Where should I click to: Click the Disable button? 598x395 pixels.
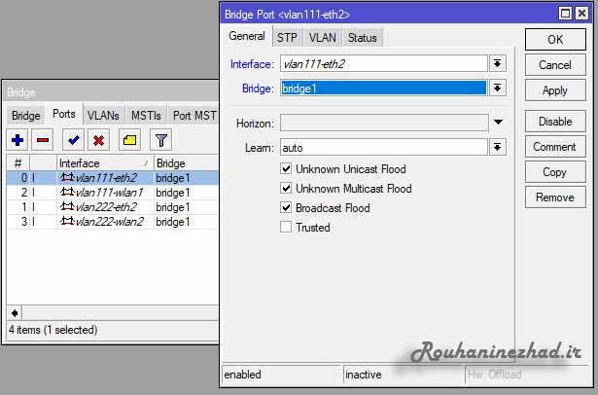pos(555,122)
